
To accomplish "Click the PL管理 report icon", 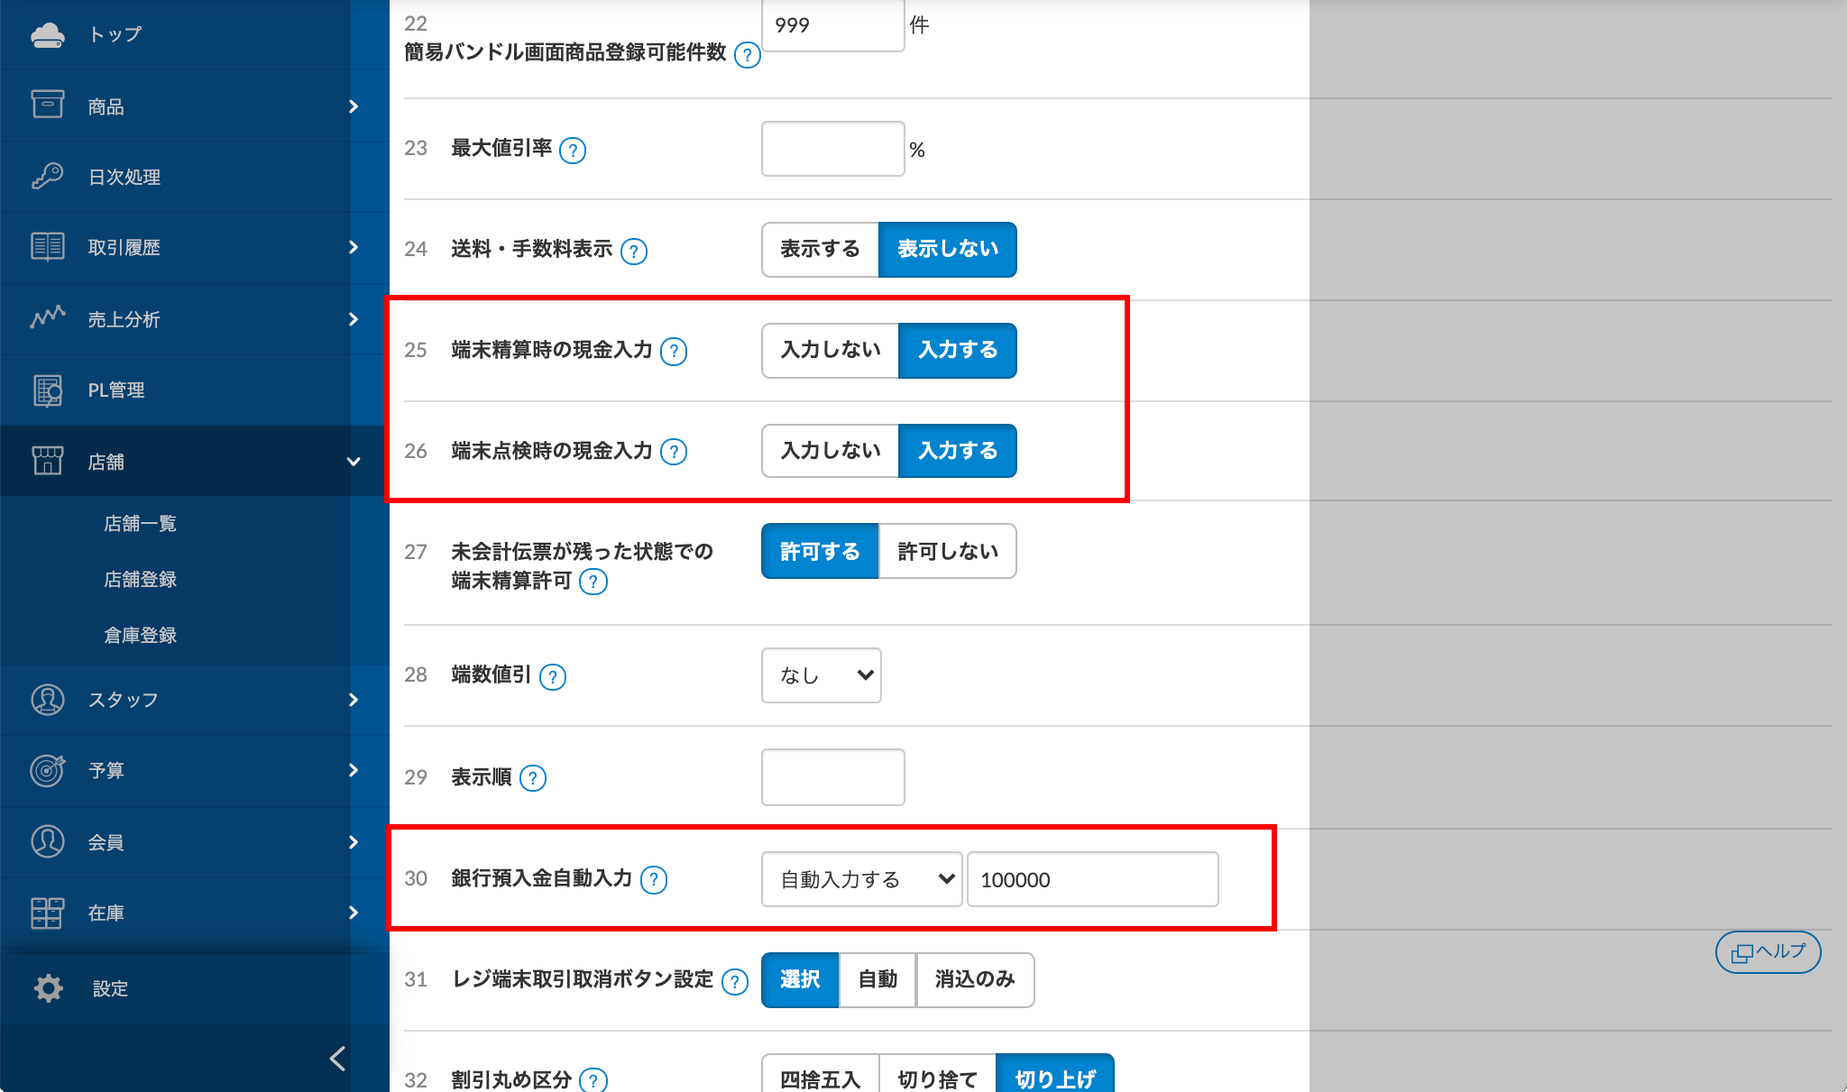I will 47,390.
